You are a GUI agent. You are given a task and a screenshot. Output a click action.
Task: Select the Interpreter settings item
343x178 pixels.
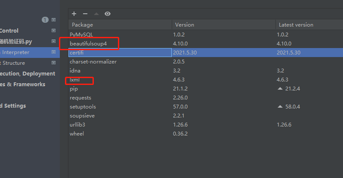coord(30,52)
